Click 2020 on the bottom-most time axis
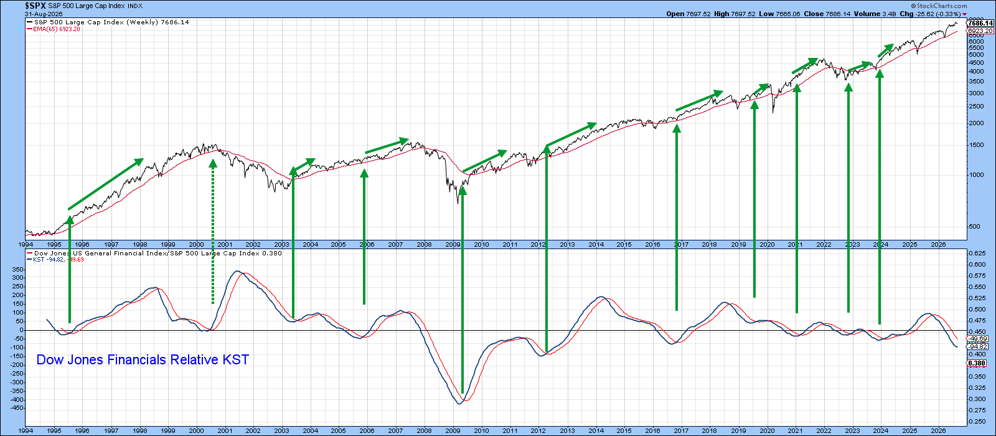Viewport: 996px width, 436px height. click(766, 431)
